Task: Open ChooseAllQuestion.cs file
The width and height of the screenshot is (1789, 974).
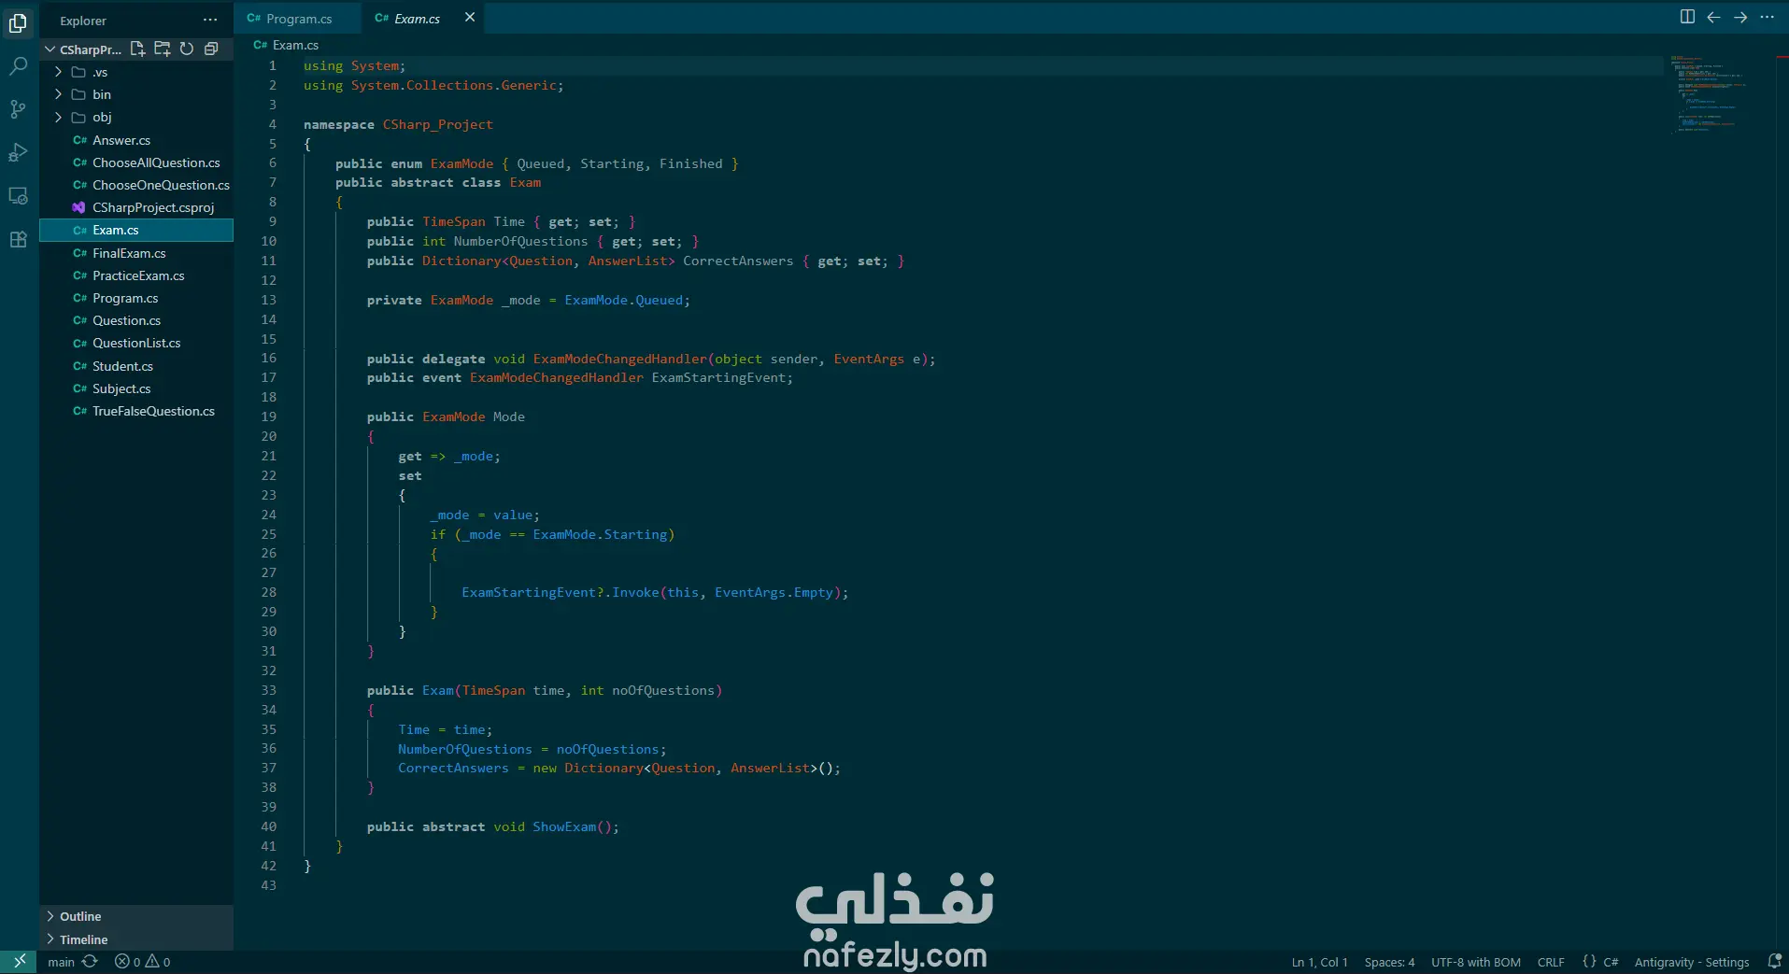Action: [x=136, y=162]
